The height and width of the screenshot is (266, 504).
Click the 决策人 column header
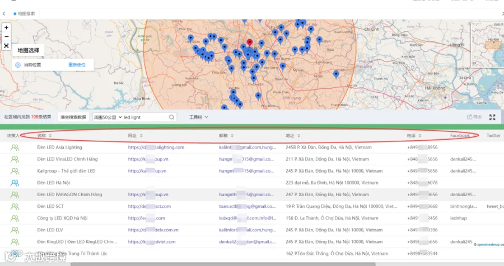[x=13, y=136]
